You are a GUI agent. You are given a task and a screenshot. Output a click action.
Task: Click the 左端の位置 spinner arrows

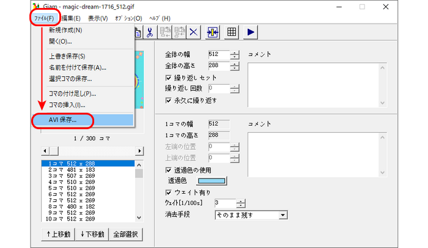pos(234,147)
